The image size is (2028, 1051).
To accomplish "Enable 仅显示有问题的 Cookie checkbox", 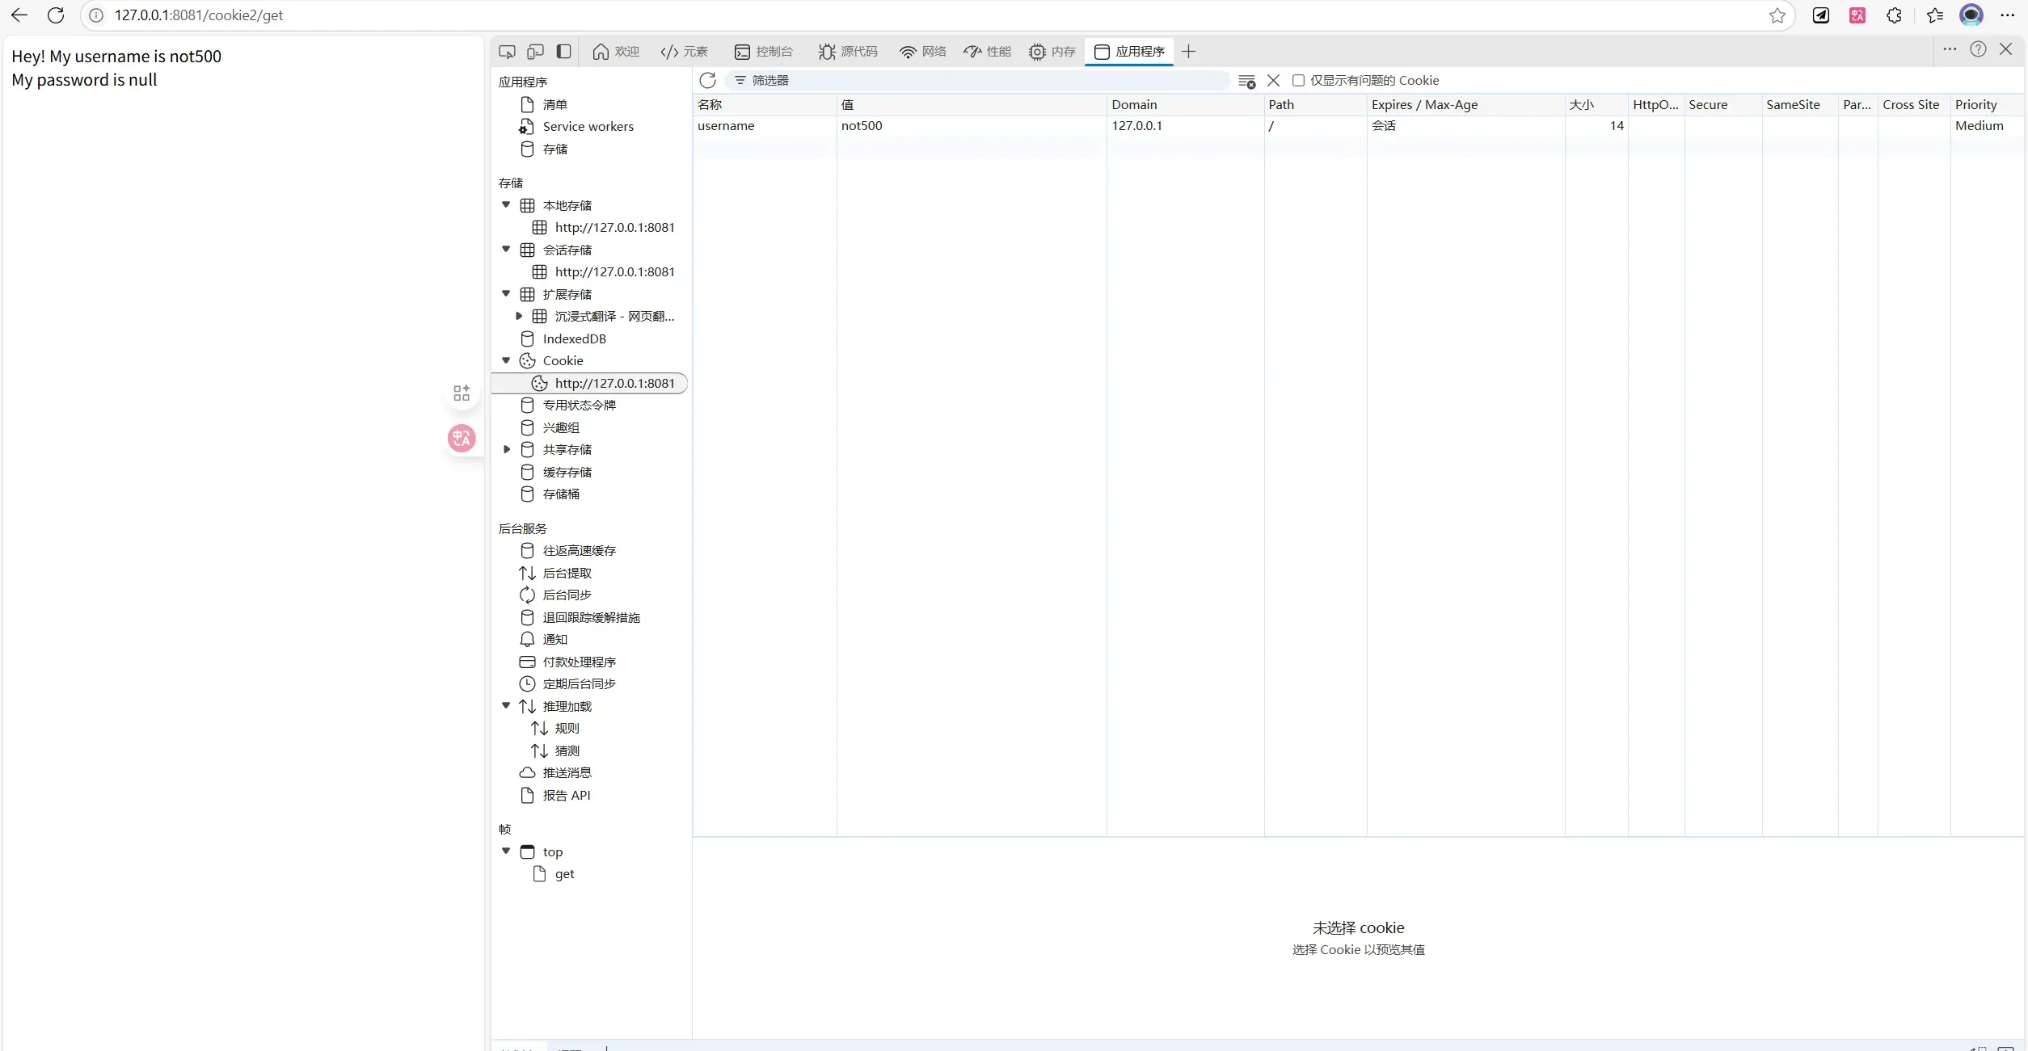I will (1298, 80).
